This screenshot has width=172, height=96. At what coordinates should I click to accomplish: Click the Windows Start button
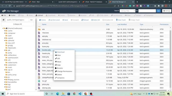[x=3, y=94]
